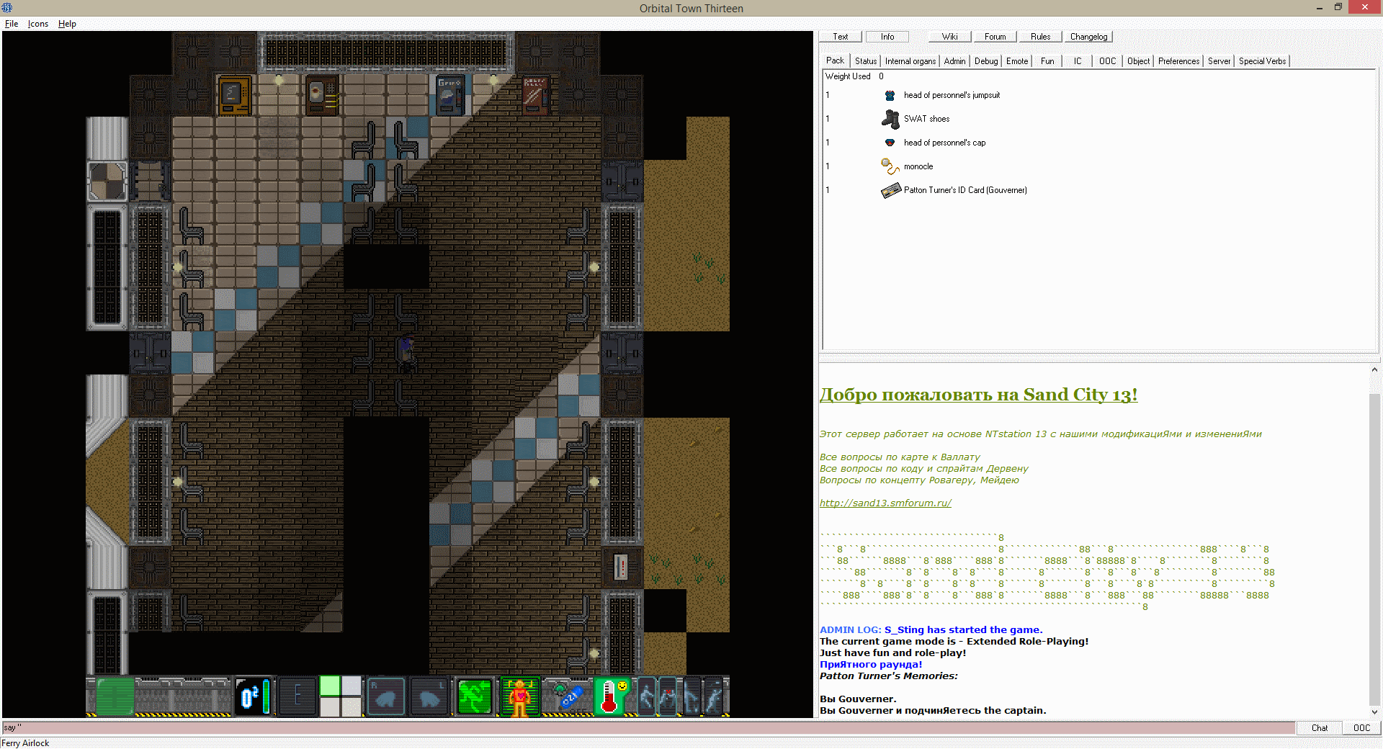Open the Object tab
1383x749 pixels.
point(1138,61)
